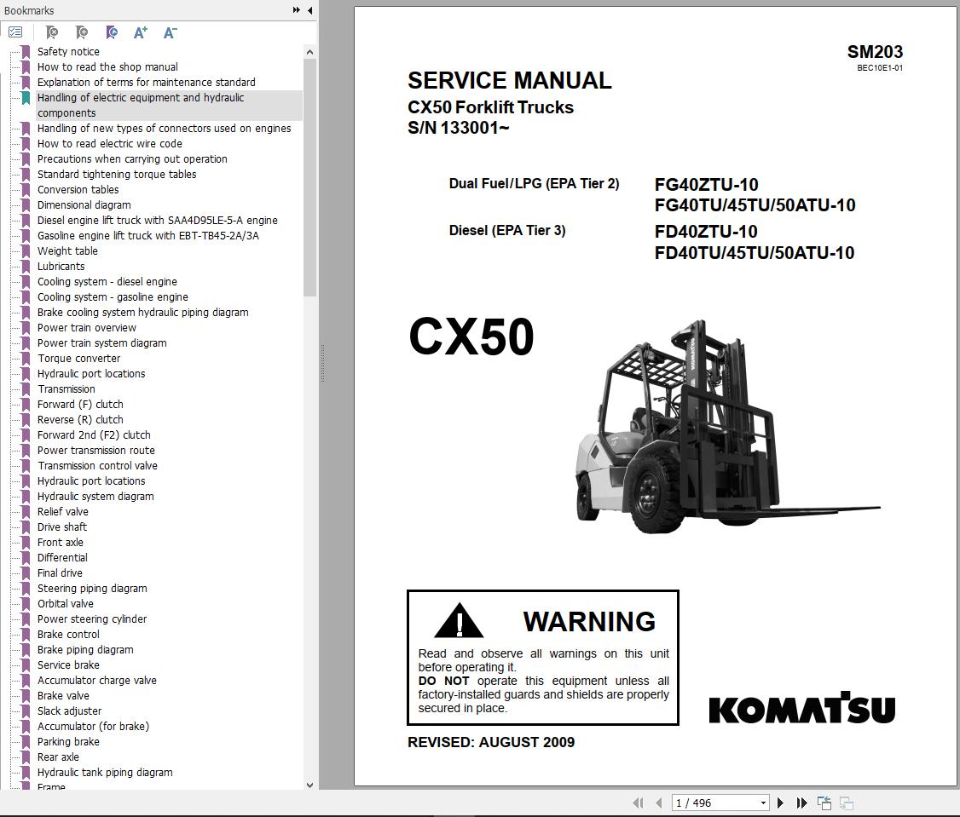Image resolution: width=960 pixels, height=817 pixels.
Task: Increase bookmark text size with A+ icon
Action: 140,32
